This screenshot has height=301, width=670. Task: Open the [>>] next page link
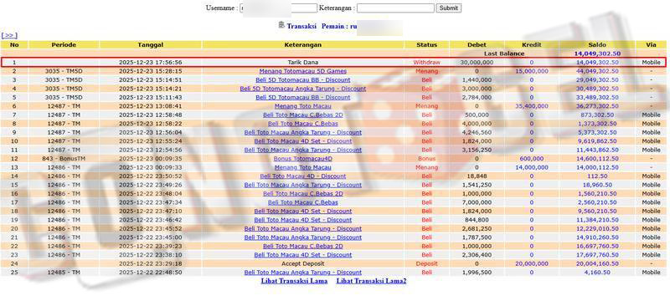(9, 35)
